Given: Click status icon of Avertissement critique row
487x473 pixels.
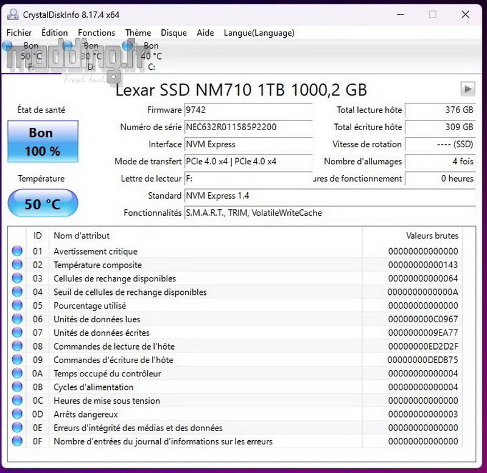Looking at the screenshot, I should 18,251.
